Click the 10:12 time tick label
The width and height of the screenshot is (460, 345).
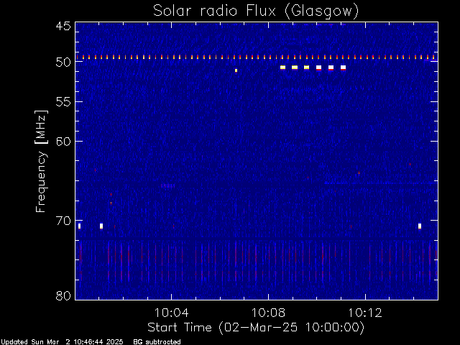click(x=365, y=313)
